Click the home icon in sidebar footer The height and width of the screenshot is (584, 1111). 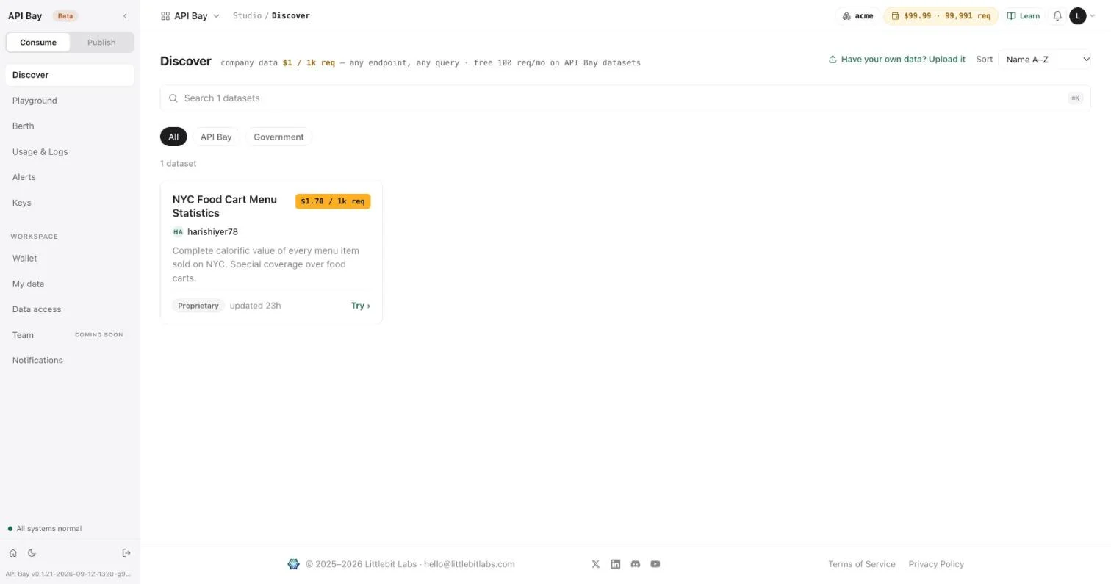click(x=12, y=553)
